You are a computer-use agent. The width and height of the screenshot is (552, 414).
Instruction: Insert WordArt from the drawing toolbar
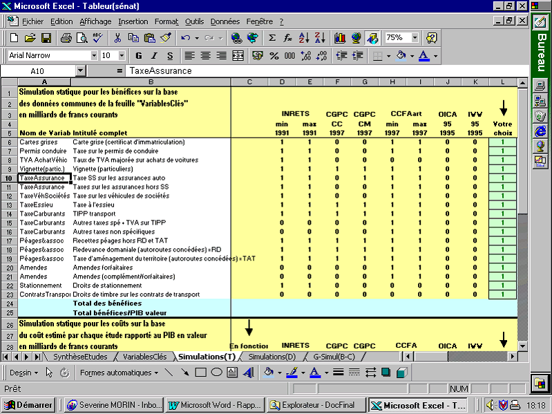point(248,373)
